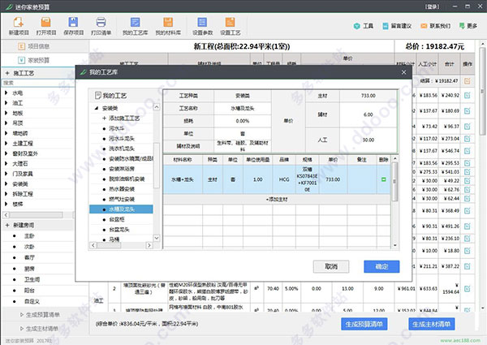
Task: Select 安装淋浴房 in dialog tree
Action: (x=122, y=169)
